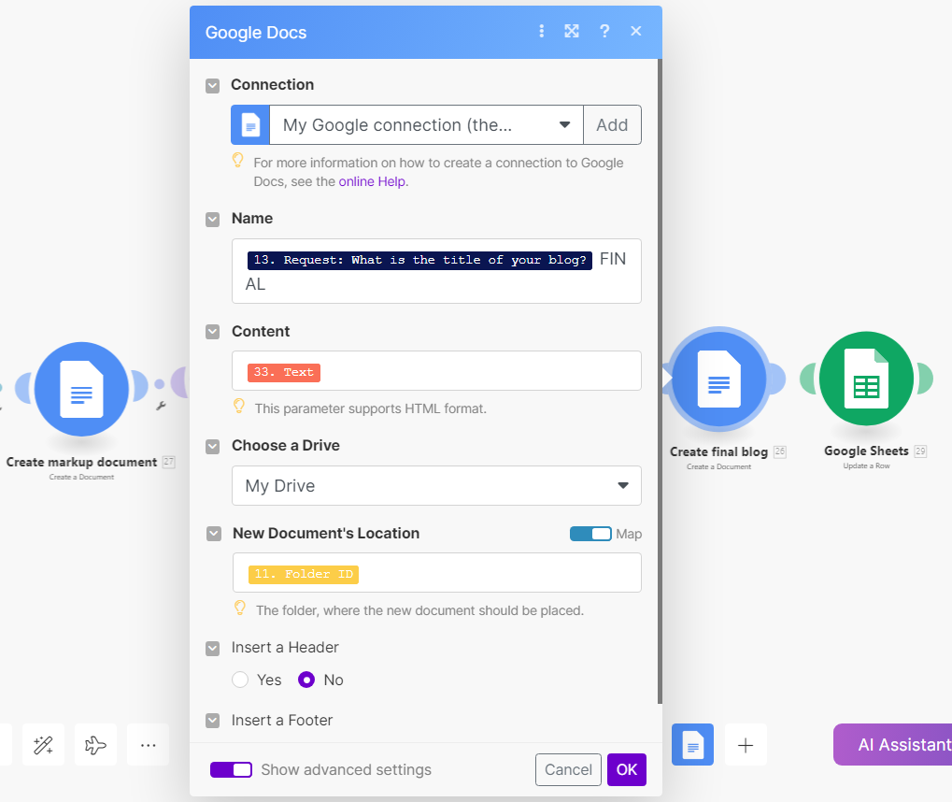The image size is (952, 802).
Task: Collapse the Insert a Footer section
Action: click(212, 721)
